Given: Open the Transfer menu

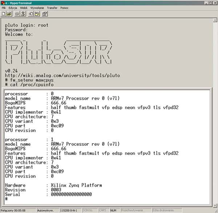Looking at the screenshot, I should [52, 8].
